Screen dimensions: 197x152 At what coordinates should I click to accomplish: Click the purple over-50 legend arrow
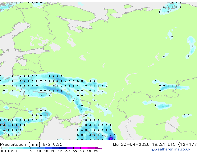(98, 148)
